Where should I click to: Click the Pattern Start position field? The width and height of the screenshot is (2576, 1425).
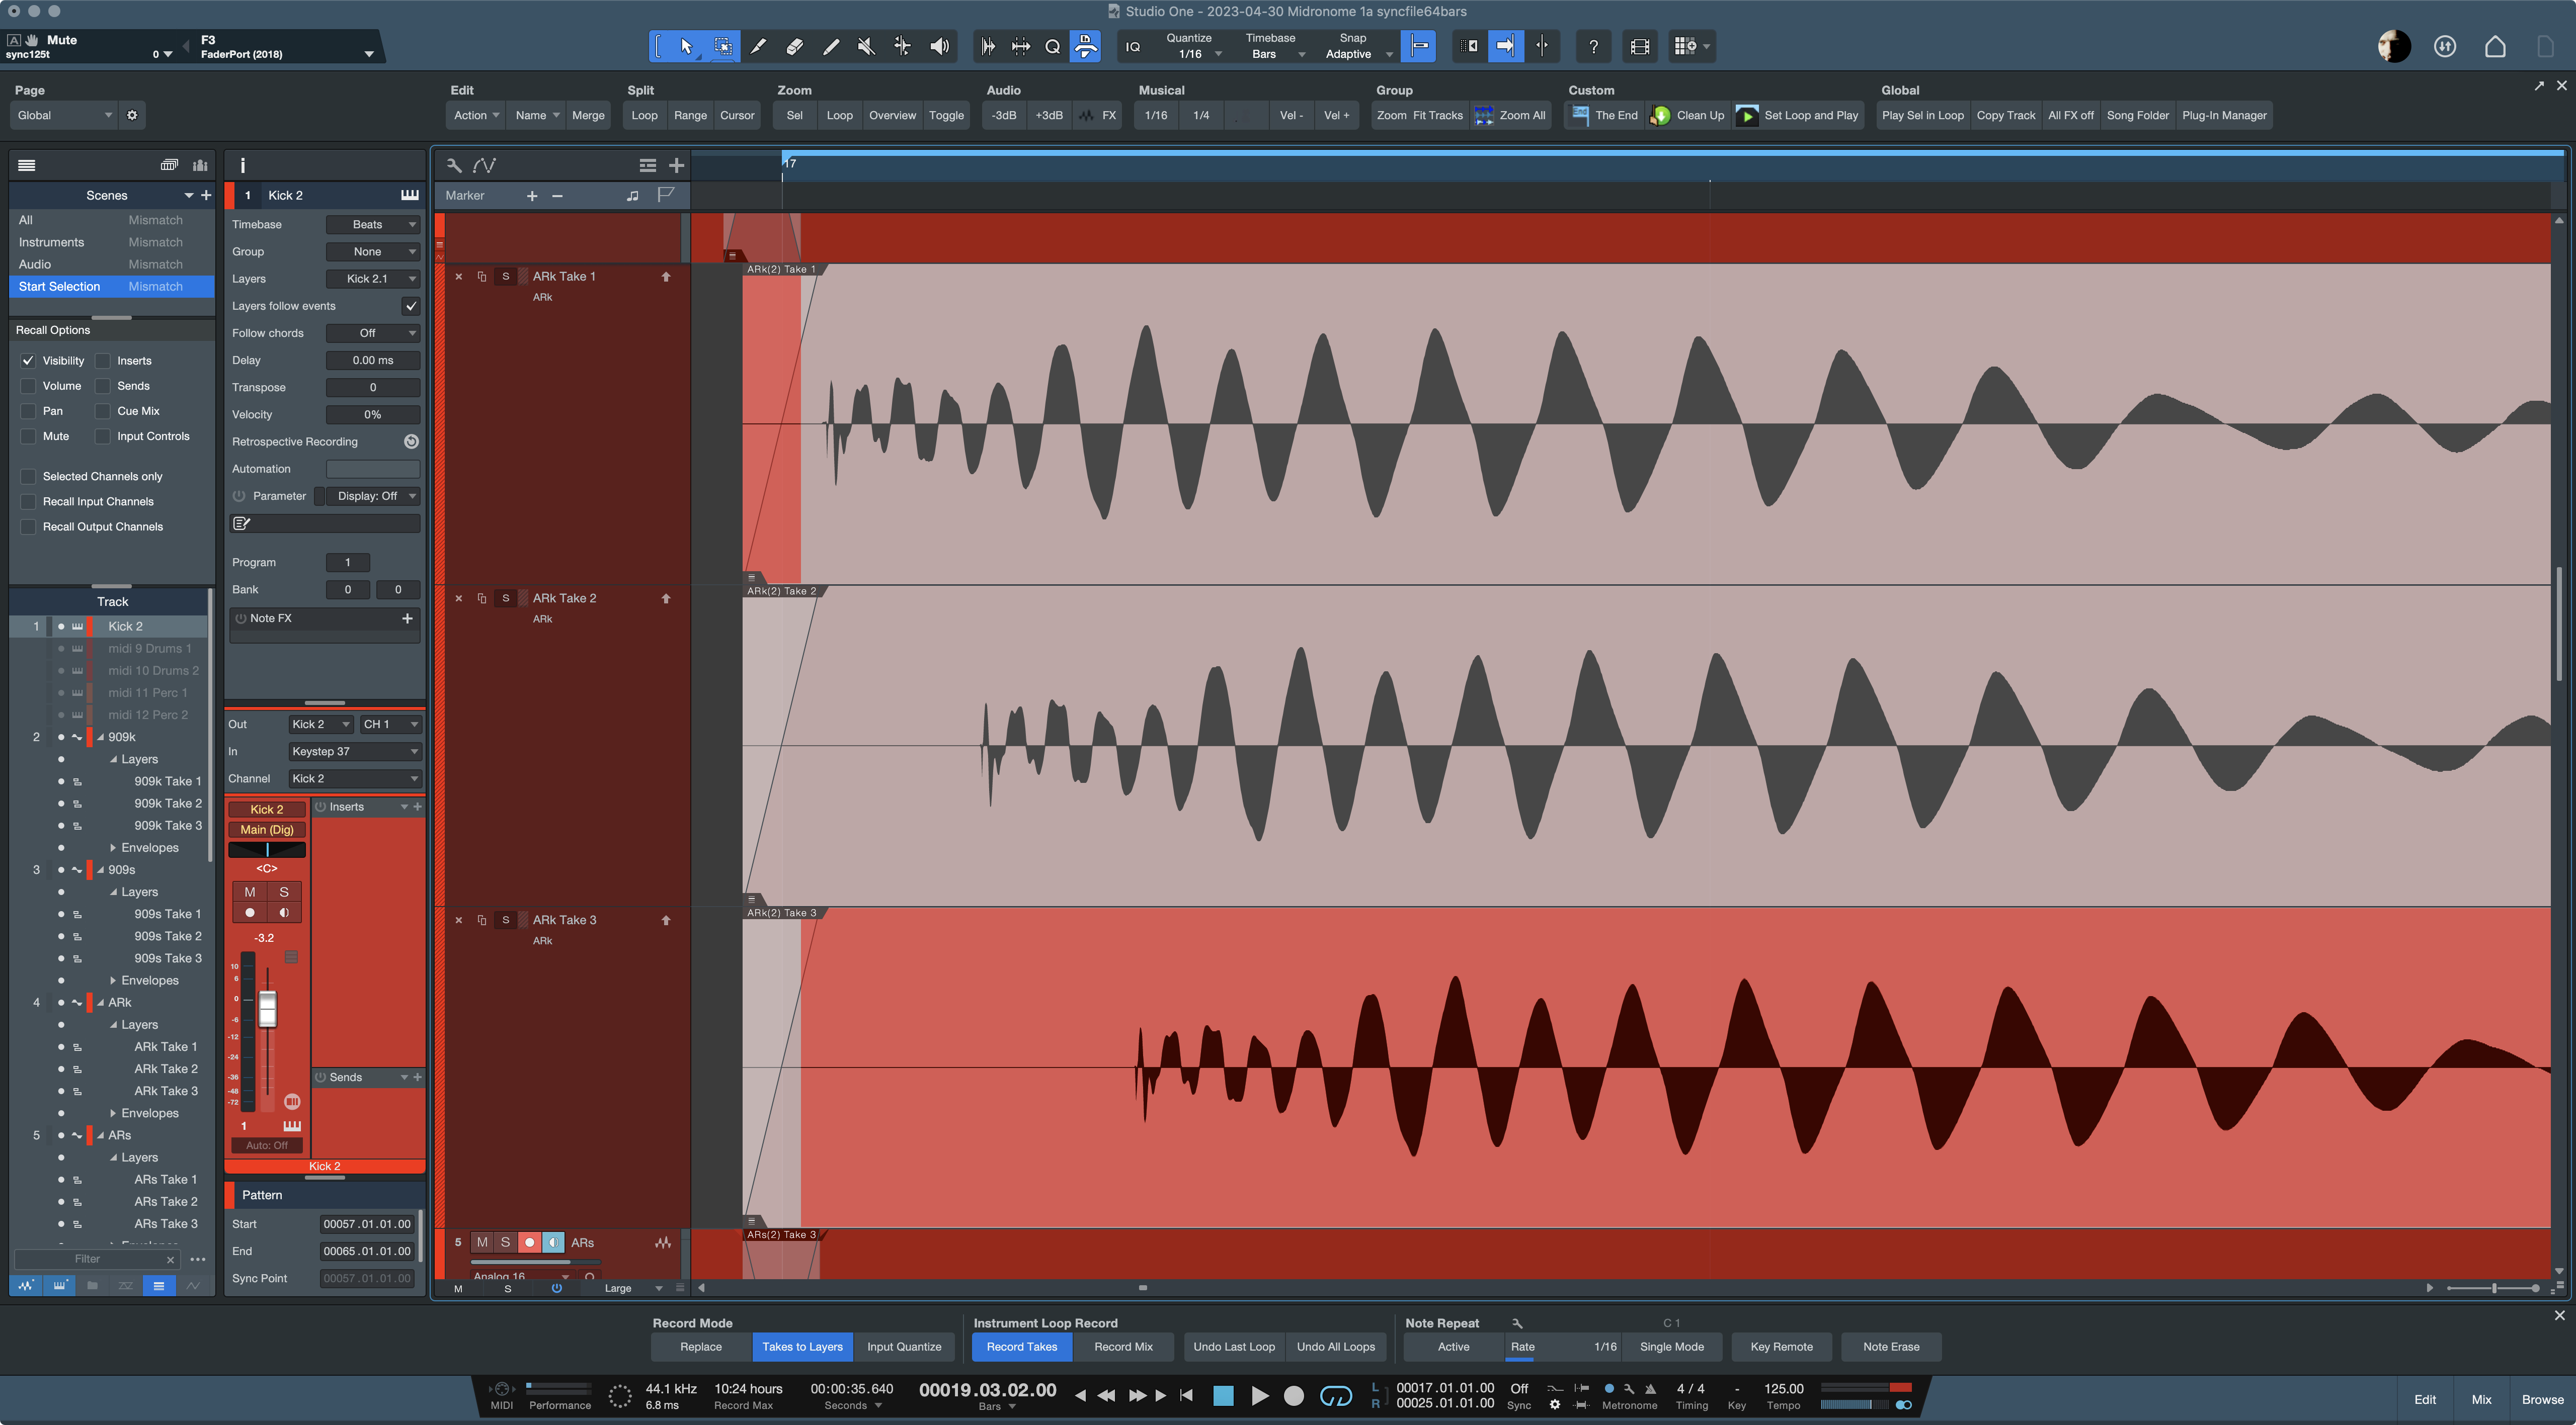coord(366,1223)
